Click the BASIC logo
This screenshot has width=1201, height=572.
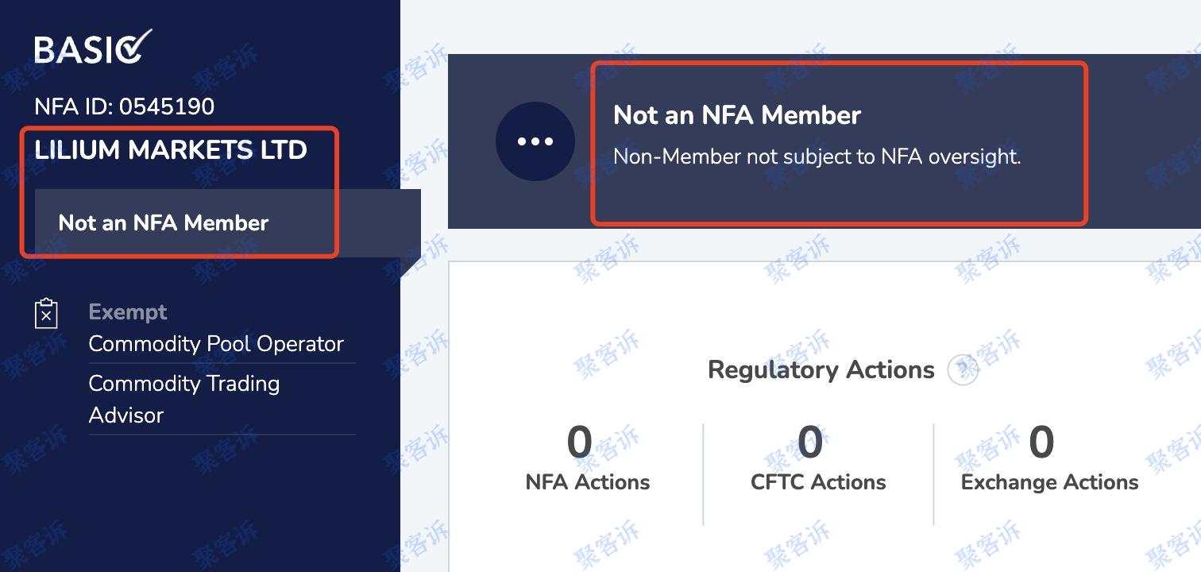93,48
